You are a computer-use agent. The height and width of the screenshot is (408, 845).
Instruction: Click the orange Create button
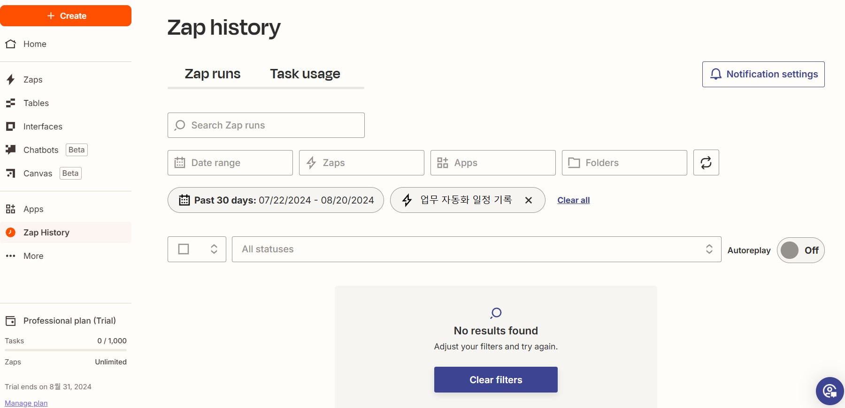point(66,15)
